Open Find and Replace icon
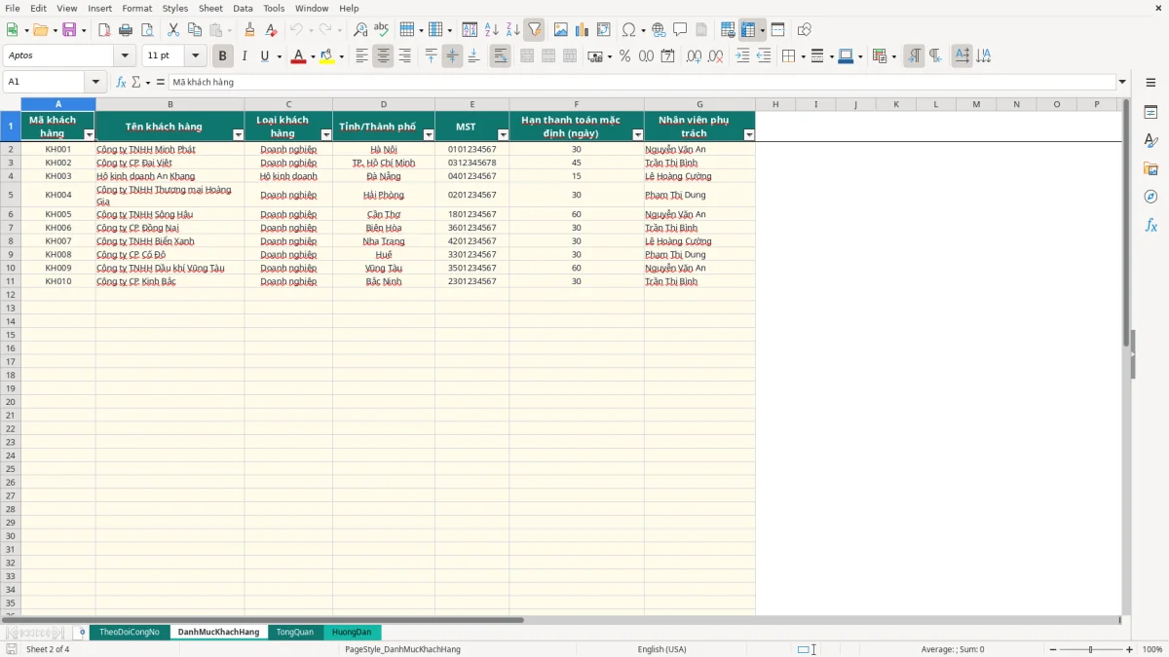Screen dimensions: 1169x657 pyautogui.click(x=360, y=30)
